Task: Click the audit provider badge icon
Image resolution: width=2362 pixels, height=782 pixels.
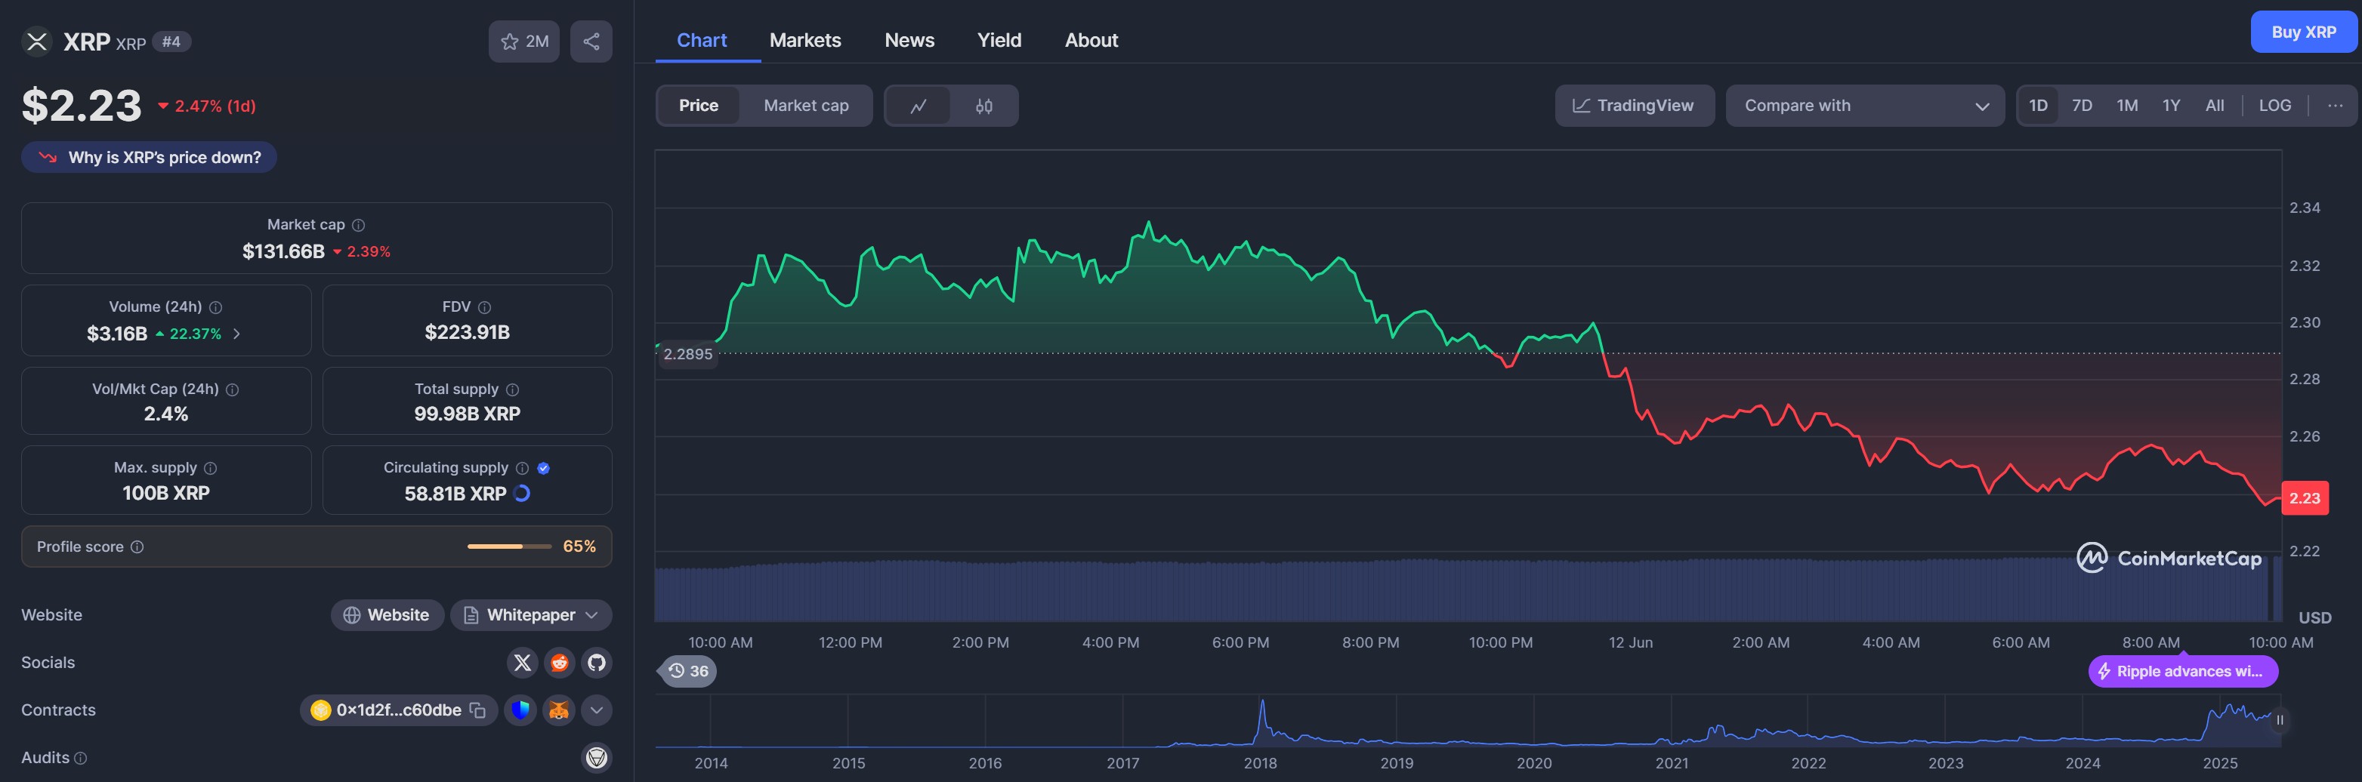Action: click(x=597, y=757)
